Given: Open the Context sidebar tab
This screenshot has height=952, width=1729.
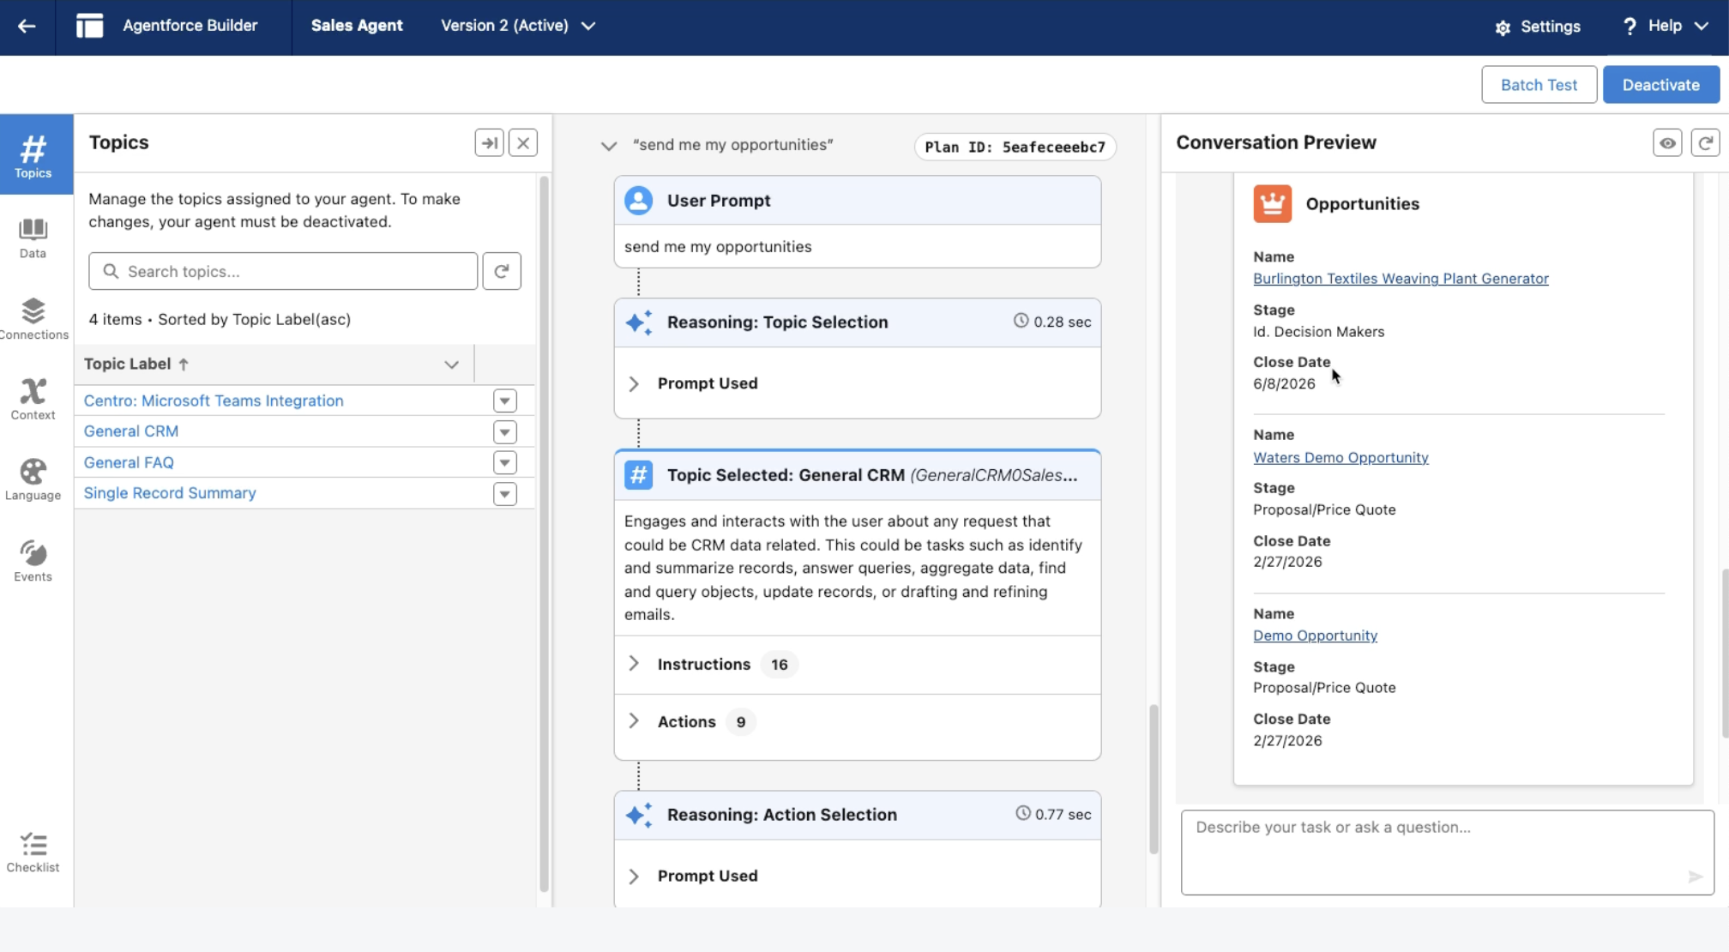Looking at the screenshot, I should click(33, 399).
